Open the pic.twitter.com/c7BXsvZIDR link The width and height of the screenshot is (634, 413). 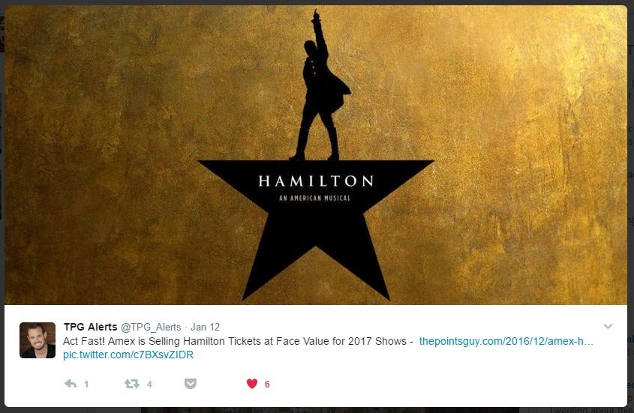click(128, 355)
